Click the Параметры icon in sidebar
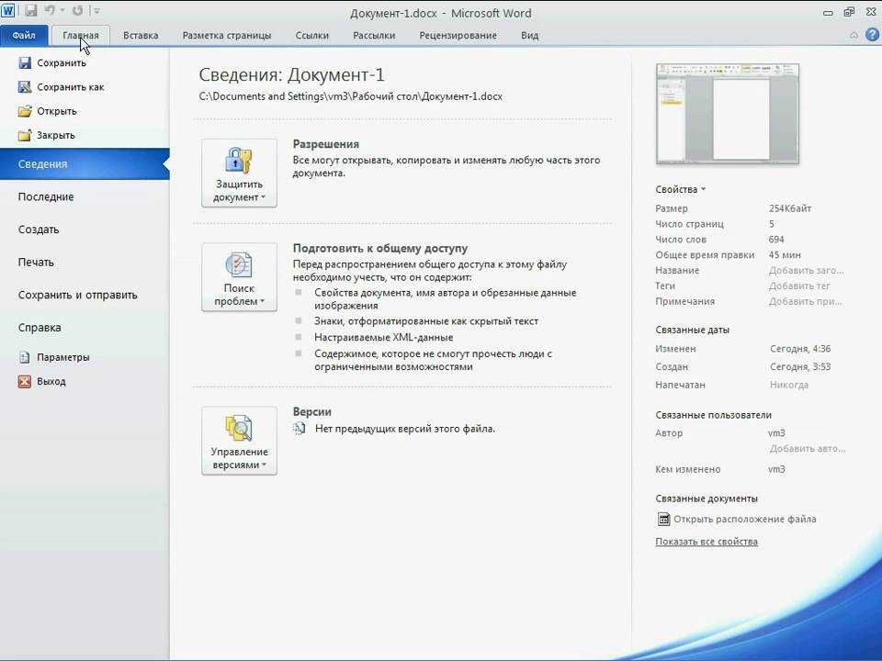Viewport: 882px width, 661px height. click(24, 357)
